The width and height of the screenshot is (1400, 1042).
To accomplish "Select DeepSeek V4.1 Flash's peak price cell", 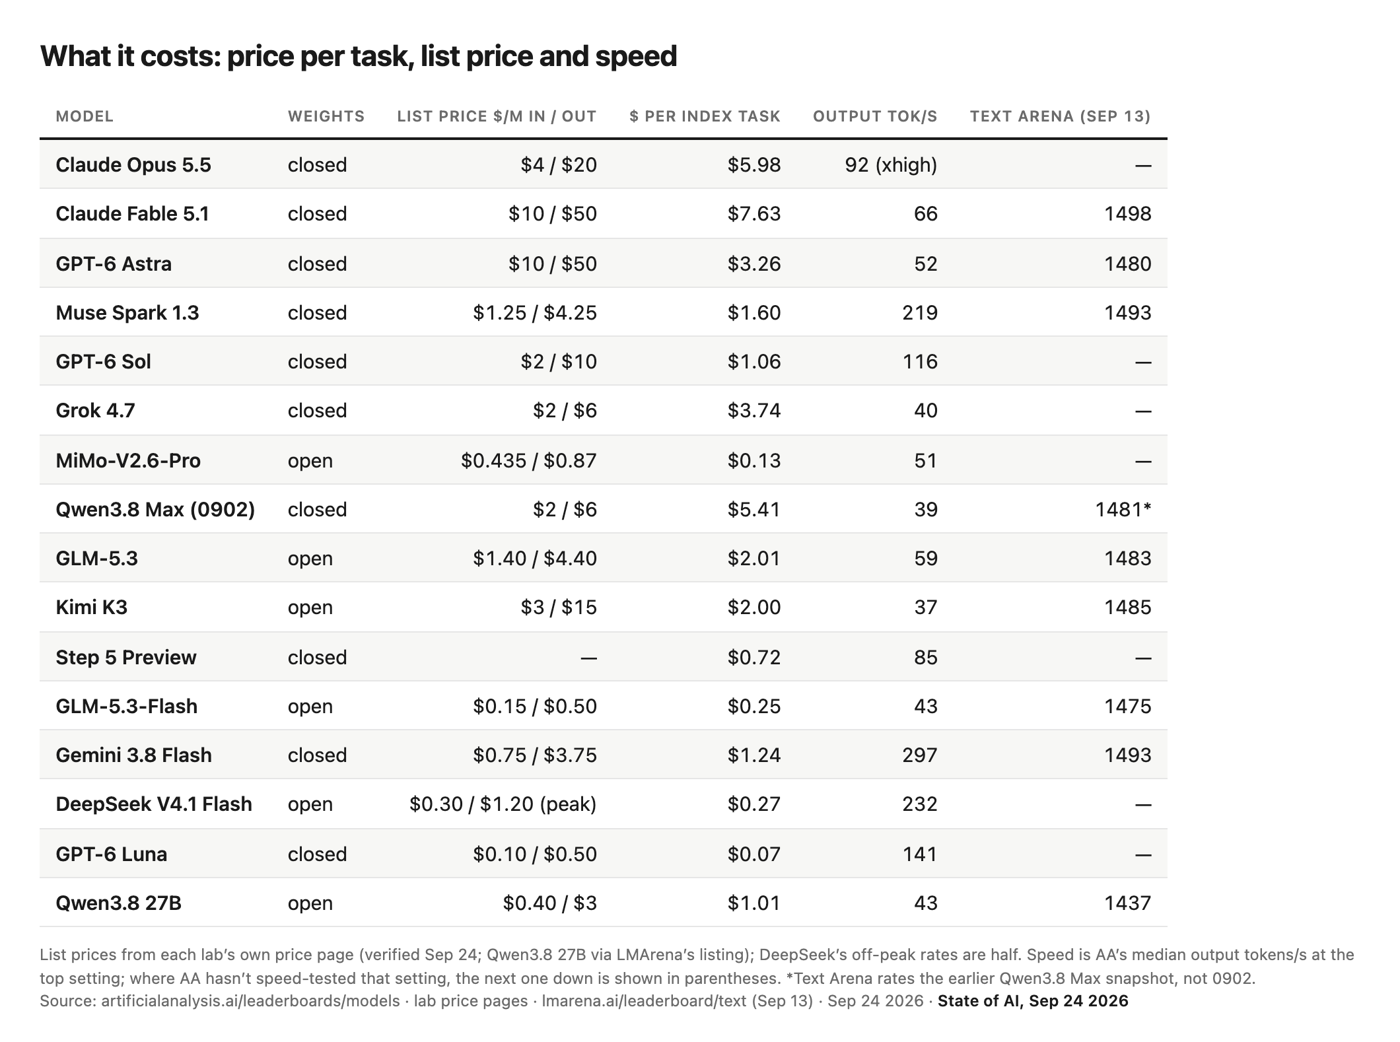I will coord(503,804).
